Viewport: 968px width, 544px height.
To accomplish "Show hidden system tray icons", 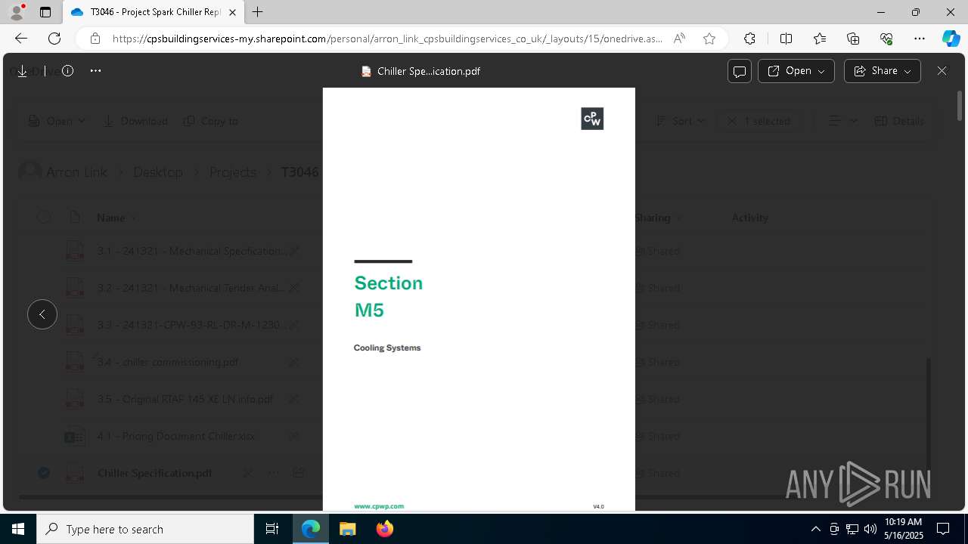I will coord(815,529).
